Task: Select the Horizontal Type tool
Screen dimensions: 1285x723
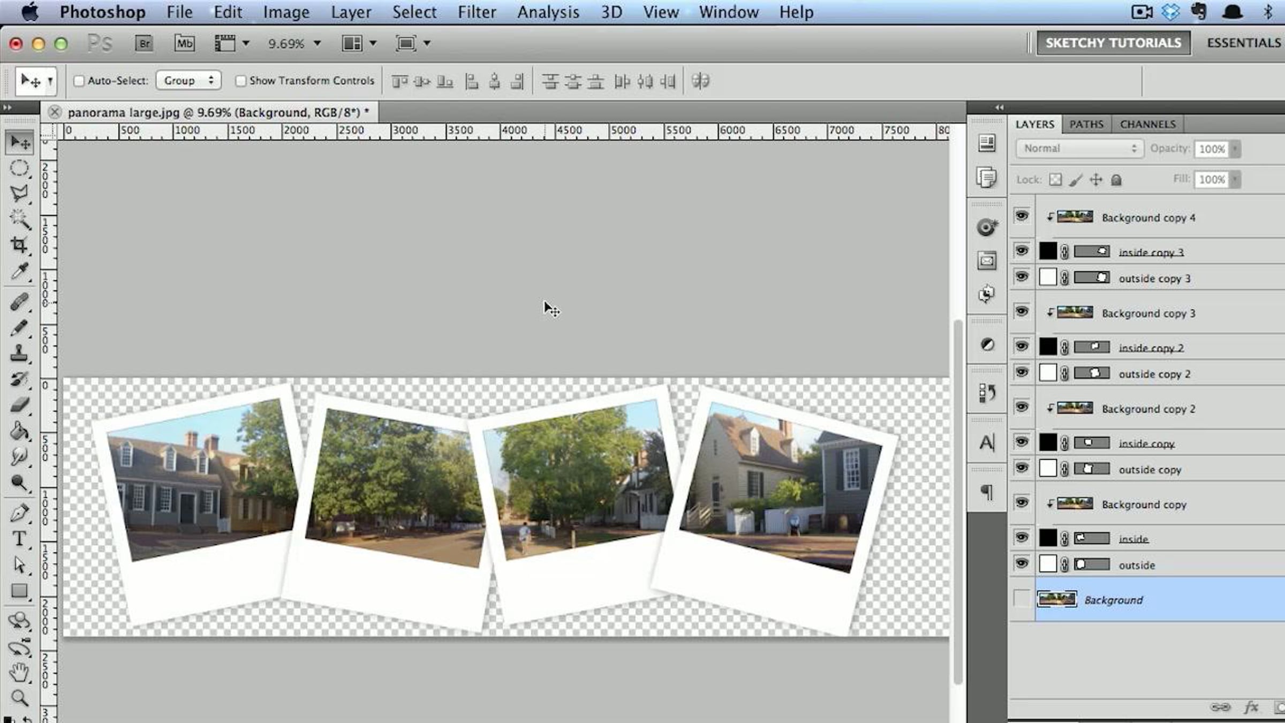Action: (19, 538)
